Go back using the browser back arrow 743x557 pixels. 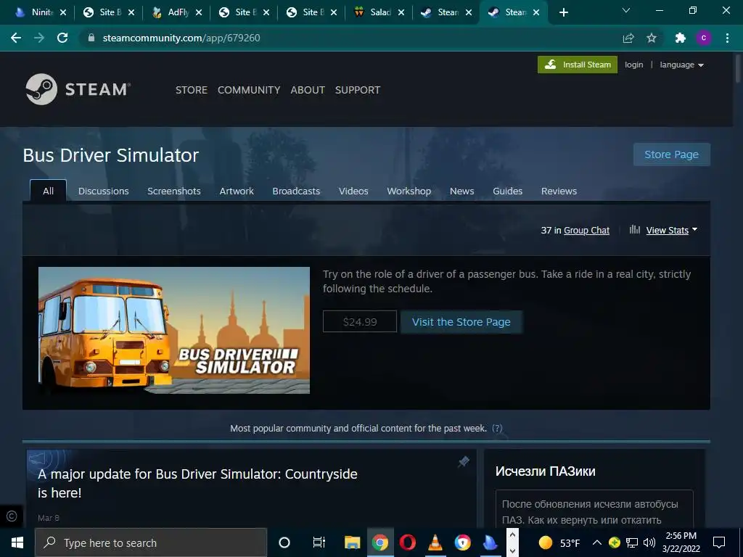click(16, 38)
